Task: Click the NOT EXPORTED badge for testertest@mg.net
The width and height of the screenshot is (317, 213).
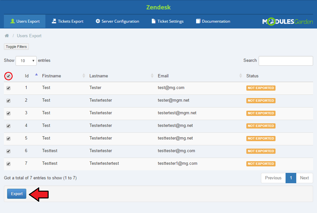Action: point(261,126)
